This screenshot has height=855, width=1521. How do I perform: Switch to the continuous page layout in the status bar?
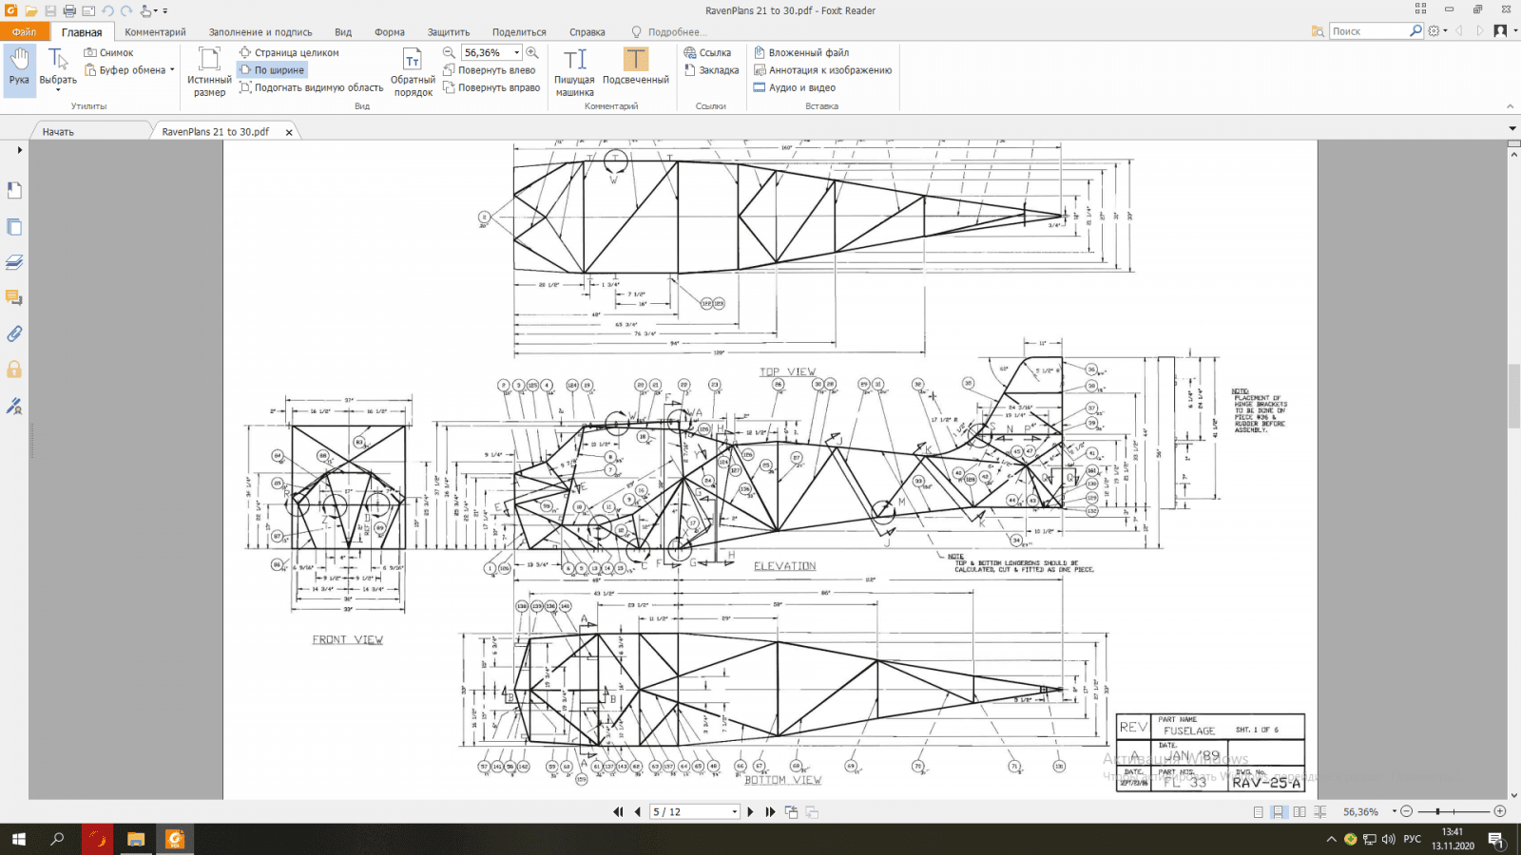(1279, 812)
